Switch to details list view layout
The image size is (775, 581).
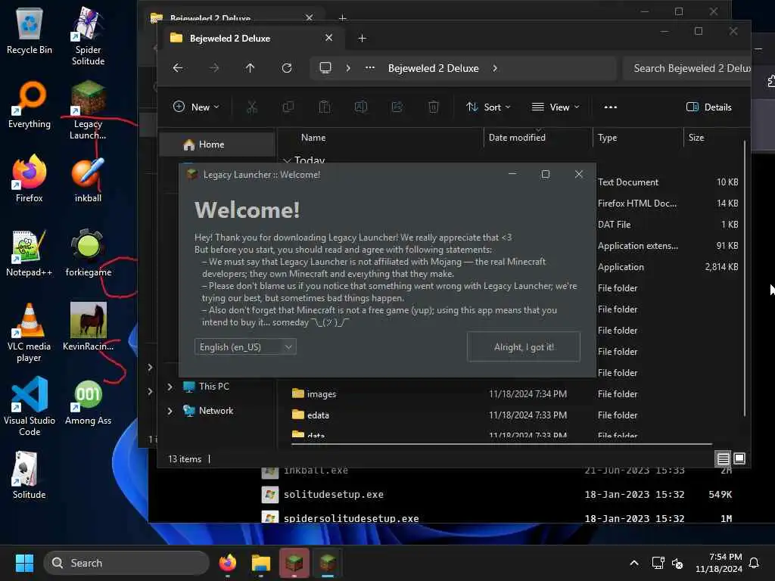coord(723,459)
